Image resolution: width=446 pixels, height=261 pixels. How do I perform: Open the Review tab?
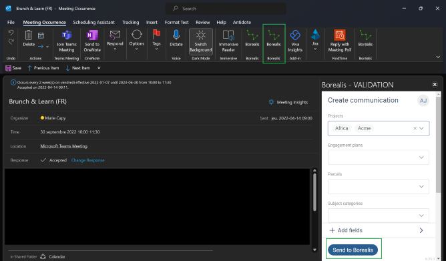(x=202, y=22)
